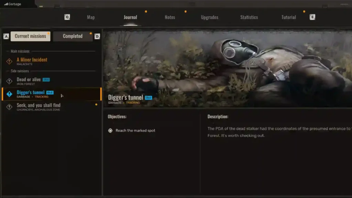The width and height of the screenshot is (352, 198).
Task: Click the 'Reach the marked spot' objective text
Action: tap(135, 131)
